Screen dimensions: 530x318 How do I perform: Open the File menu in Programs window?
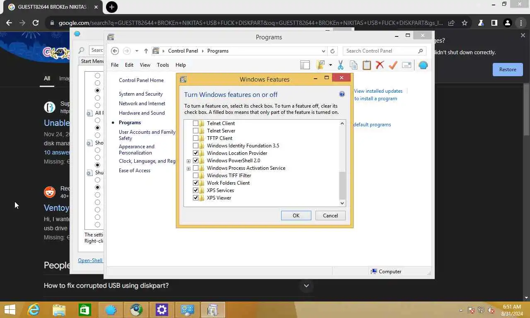coord(115,65)
